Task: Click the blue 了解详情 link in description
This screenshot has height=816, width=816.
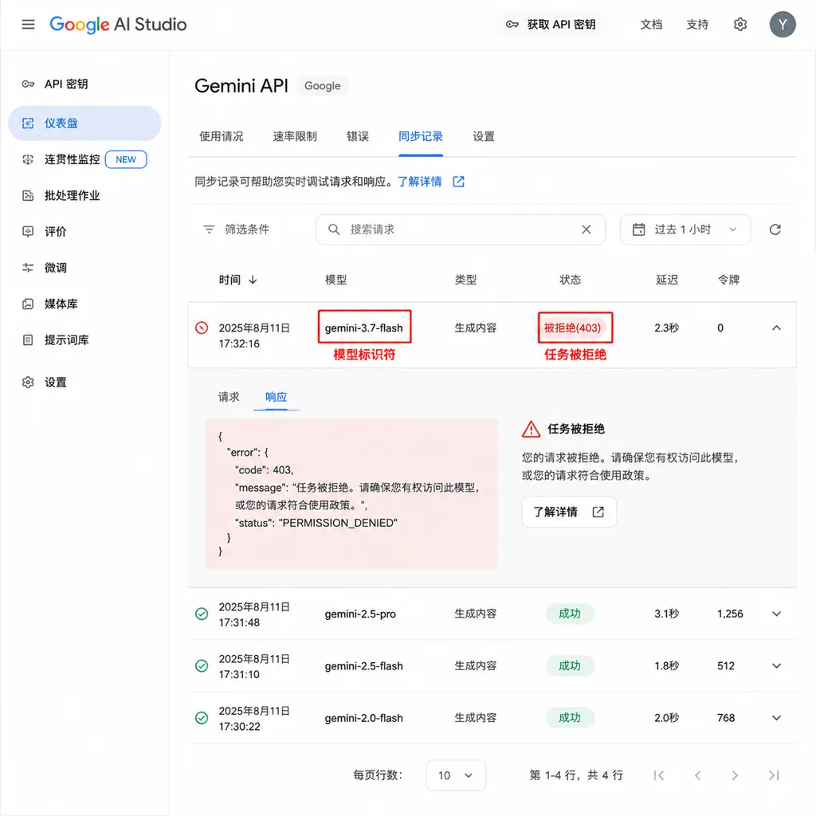Action: click(x=419, y=182)
